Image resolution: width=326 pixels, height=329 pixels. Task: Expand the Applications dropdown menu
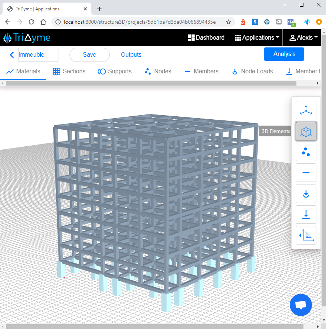257,38
